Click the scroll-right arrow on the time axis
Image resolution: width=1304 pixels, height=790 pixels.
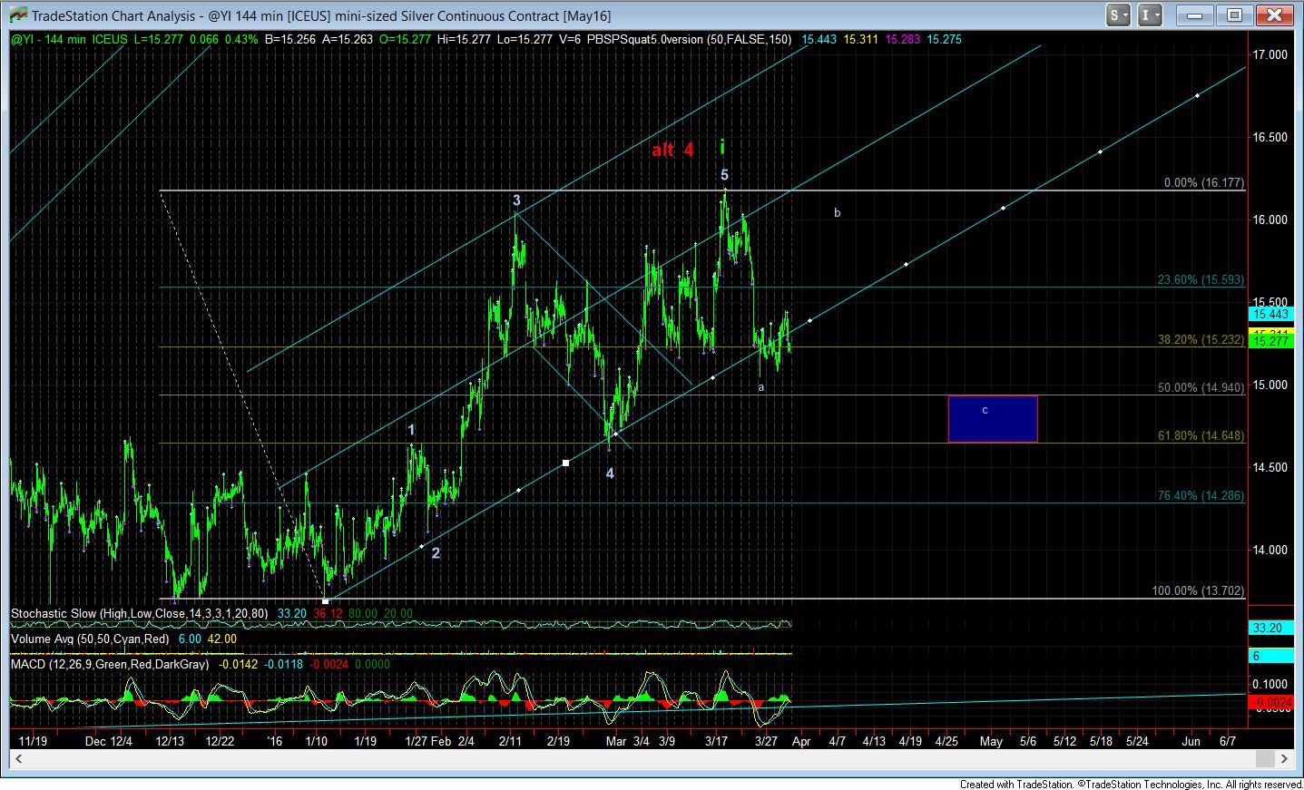pyautogui.click(x=1285, y=757)
